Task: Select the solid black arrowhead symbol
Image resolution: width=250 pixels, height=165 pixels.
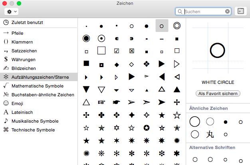Action: 162,102
